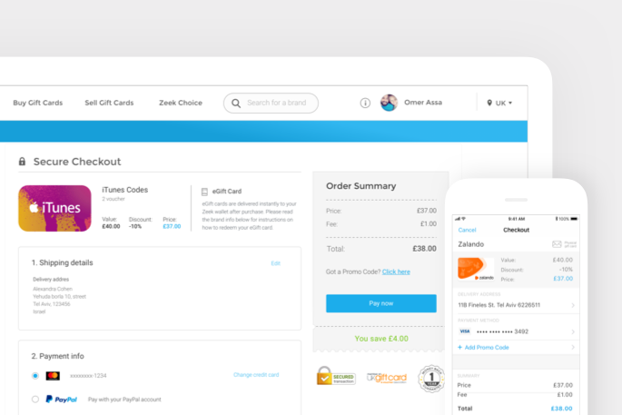The image size is (622, 415).
Task: Click the 'iTunes Codes' title
Action: [125, 190]
